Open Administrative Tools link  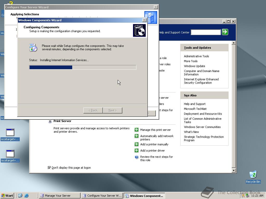pyautogui.click(x=196, y=56)
